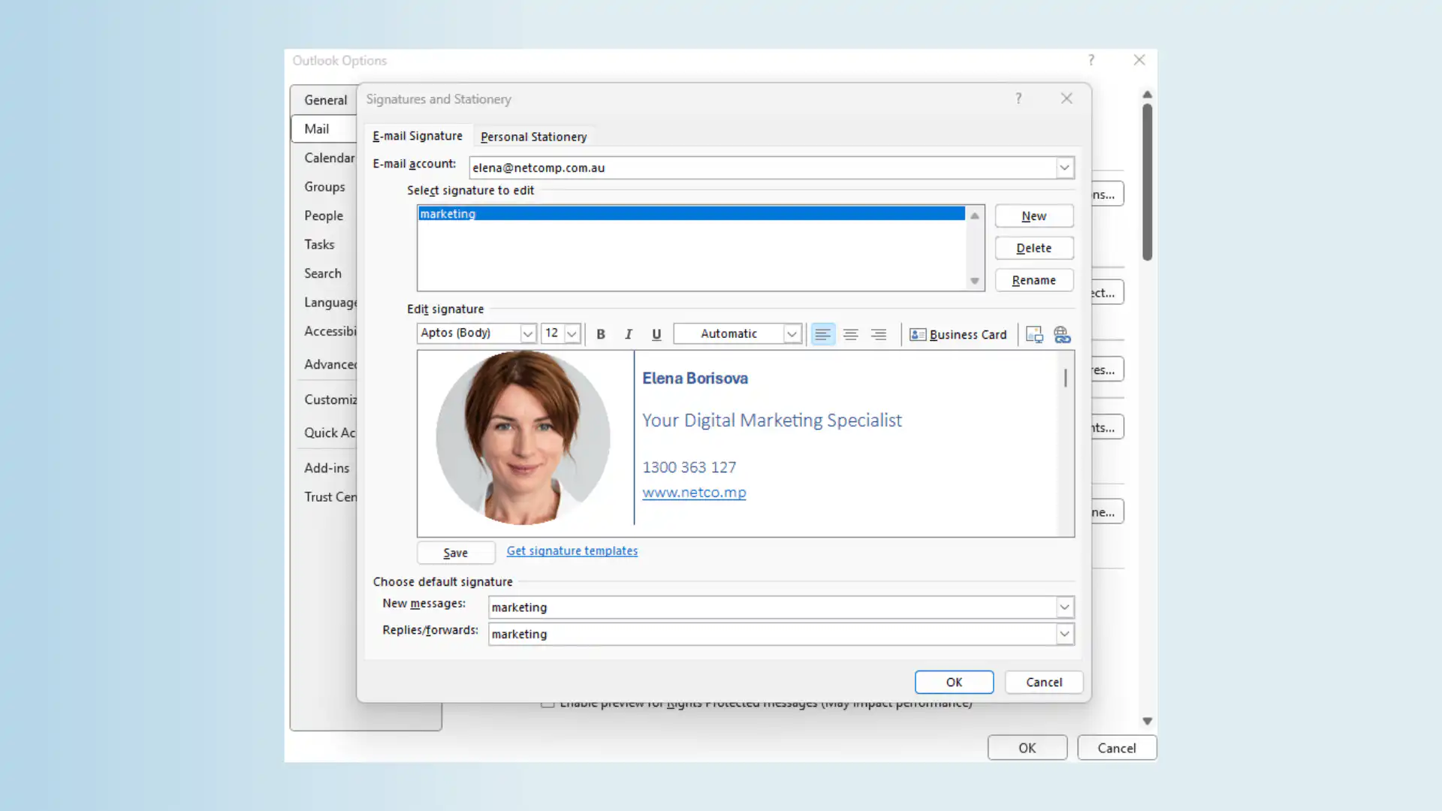Insert a Business Card into the signature
Image resolution: width=1442 pixels, height=811 pixels.
click(958, 334)
